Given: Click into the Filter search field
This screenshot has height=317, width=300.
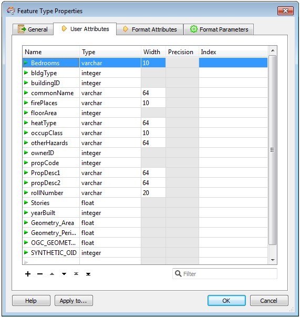Looking at the screenshot, I should (x=225, y=274).
